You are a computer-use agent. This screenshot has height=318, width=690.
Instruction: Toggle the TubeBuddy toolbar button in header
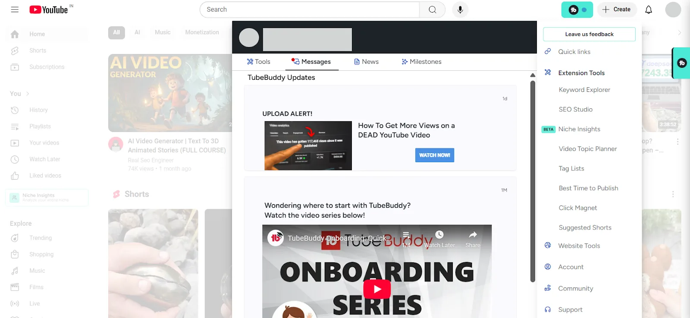[577, 9]
